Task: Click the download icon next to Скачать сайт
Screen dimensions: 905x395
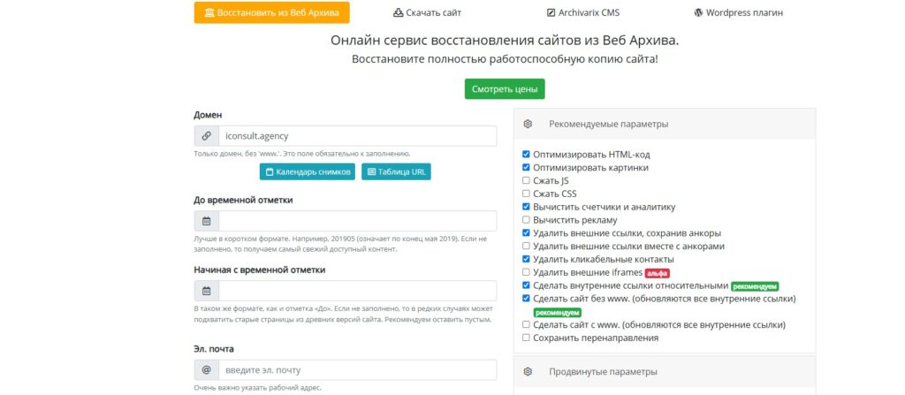Action: pyautogui.click(x=398, y=12)
